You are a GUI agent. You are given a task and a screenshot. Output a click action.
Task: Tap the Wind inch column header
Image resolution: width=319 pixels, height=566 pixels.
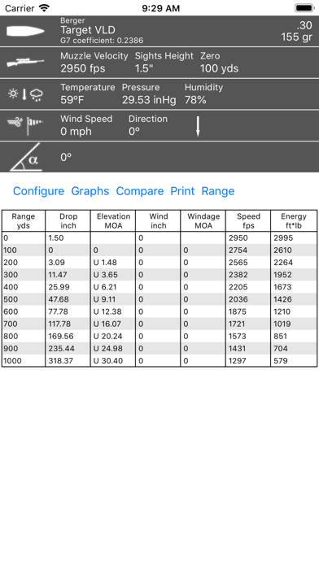[x=158, y=221]
